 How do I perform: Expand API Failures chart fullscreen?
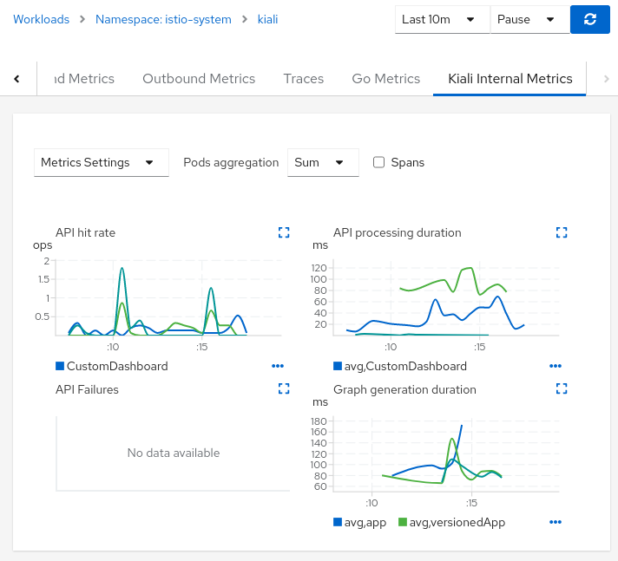pyautogui.click(x=283, y=389)
